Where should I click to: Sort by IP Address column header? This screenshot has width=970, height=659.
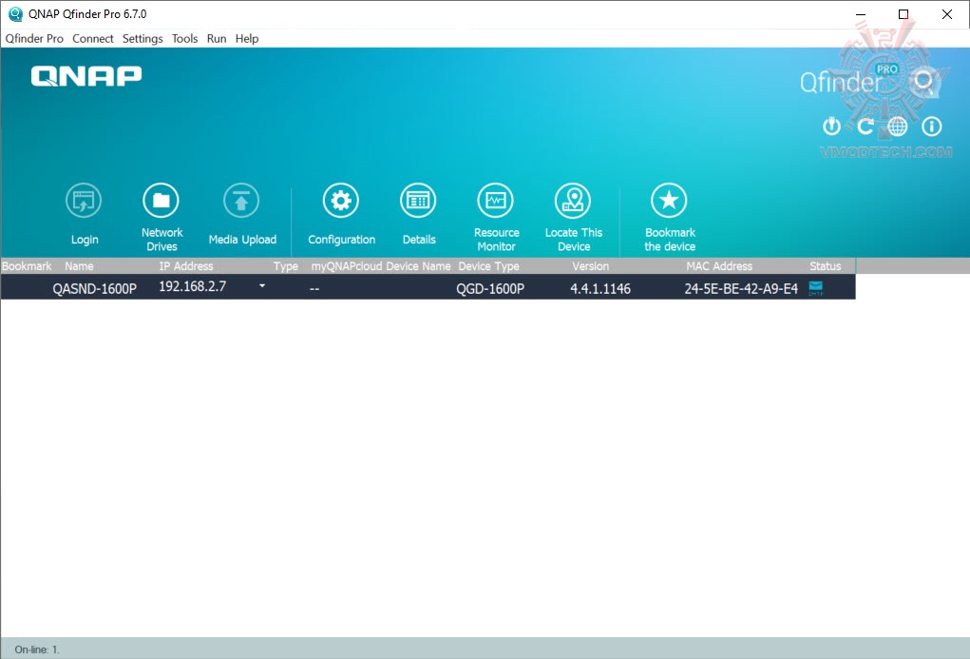(x=185, y=266)
